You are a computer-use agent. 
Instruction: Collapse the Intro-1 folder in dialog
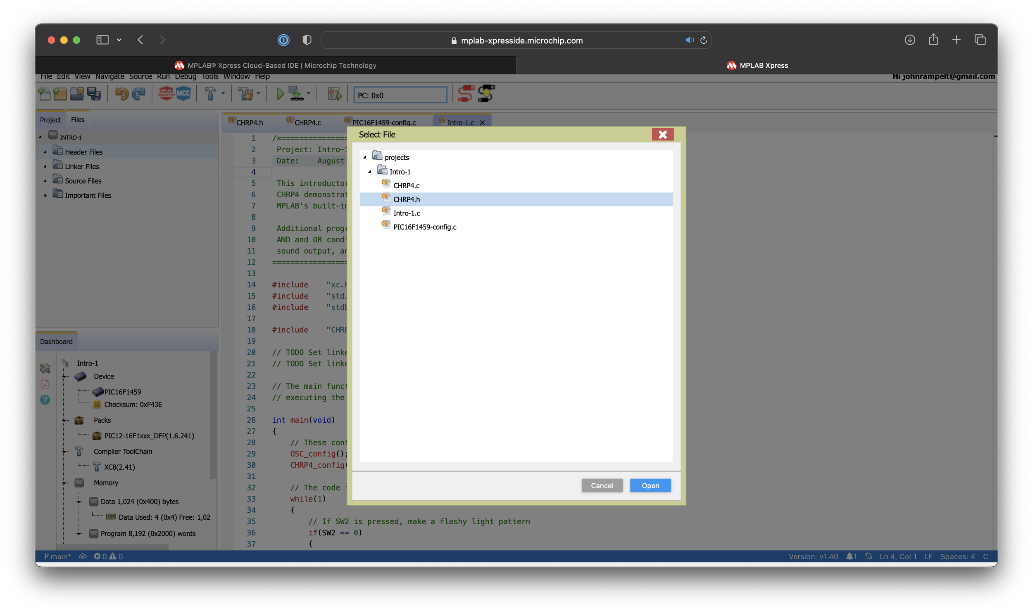click(369, 172)
